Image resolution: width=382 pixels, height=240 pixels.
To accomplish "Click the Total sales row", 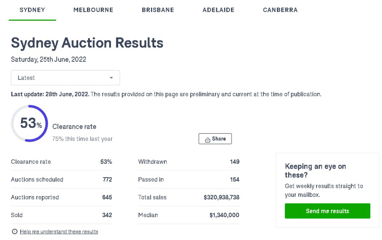I will [189, 197].
